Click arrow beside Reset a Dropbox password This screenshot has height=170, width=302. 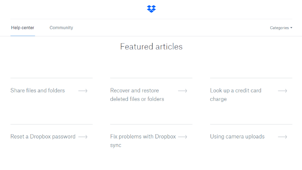(x=83, y=137)
